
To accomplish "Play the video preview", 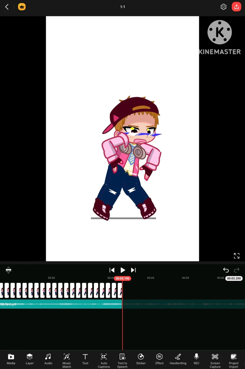I will pyautogui.click(x=123, y=270).
